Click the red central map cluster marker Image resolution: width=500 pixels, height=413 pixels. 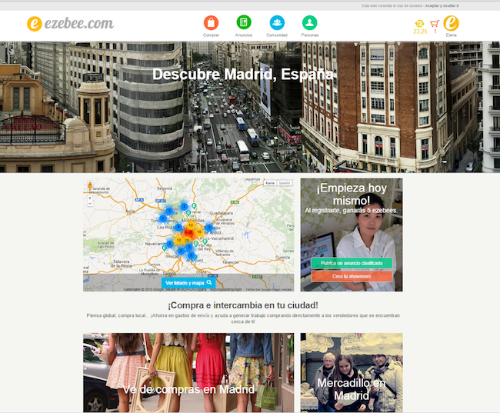click(188, 231)
